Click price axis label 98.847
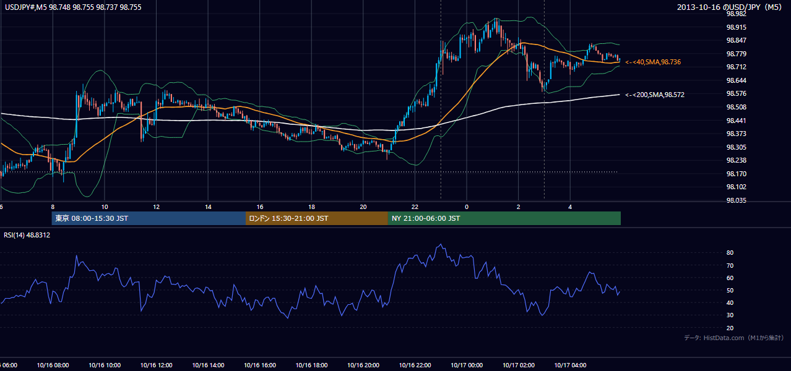 736,40
